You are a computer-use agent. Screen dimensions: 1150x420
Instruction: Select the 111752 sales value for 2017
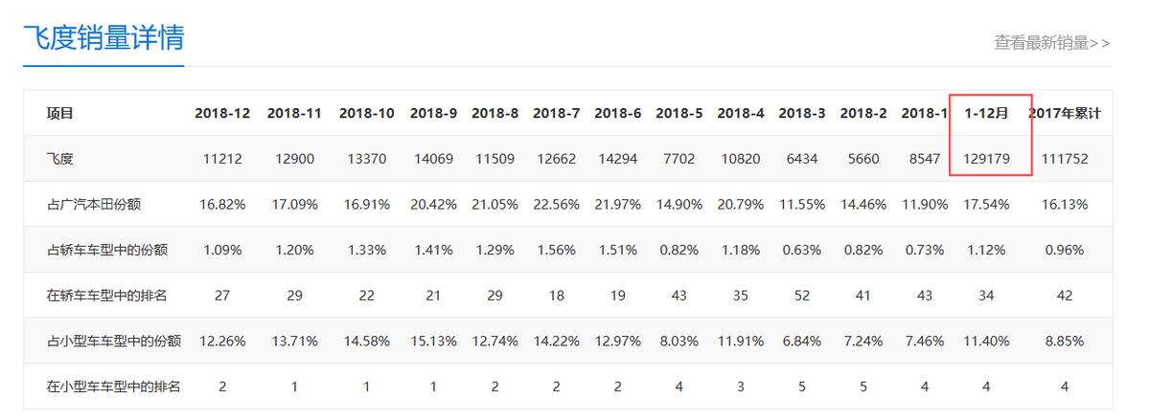pos(1064,159)
